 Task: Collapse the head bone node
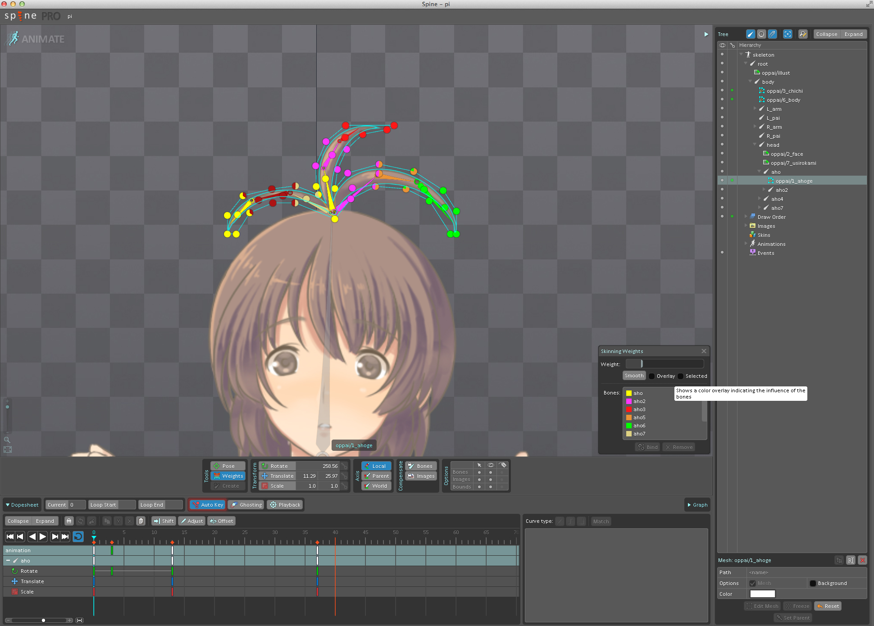click(x=755, y=145)
